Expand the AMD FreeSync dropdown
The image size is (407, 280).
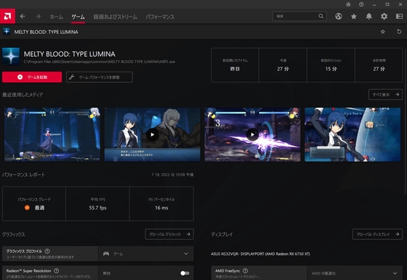pos(355,273)
